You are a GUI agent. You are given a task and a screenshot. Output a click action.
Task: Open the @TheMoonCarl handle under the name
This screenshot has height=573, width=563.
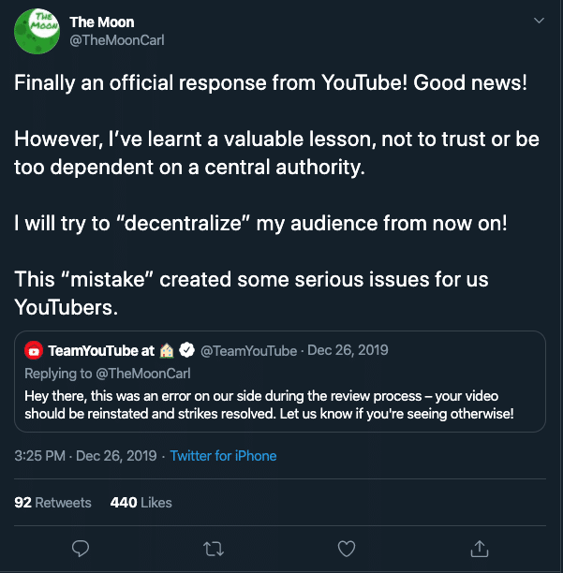pos(117,40)
